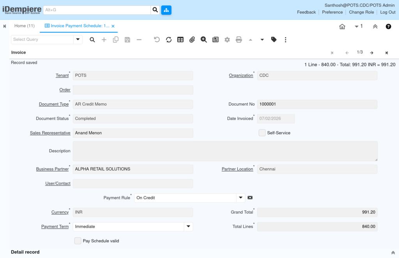Go to previous record arrow
Viewport: 399px width, 258px height.
pyautogui.click(x=347, y=53)
